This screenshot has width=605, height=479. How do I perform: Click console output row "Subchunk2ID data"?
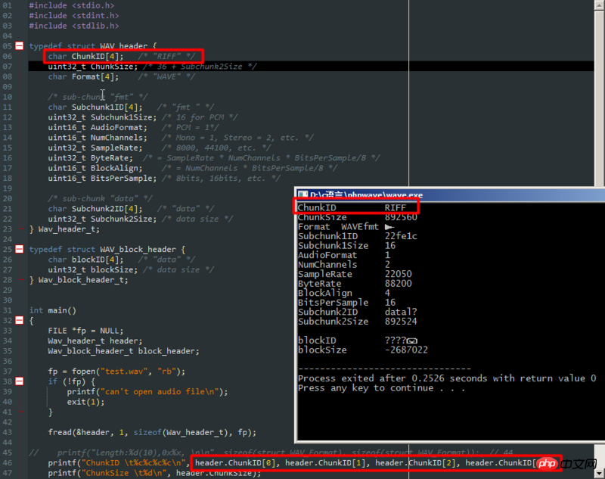click(x=357, y=312)
